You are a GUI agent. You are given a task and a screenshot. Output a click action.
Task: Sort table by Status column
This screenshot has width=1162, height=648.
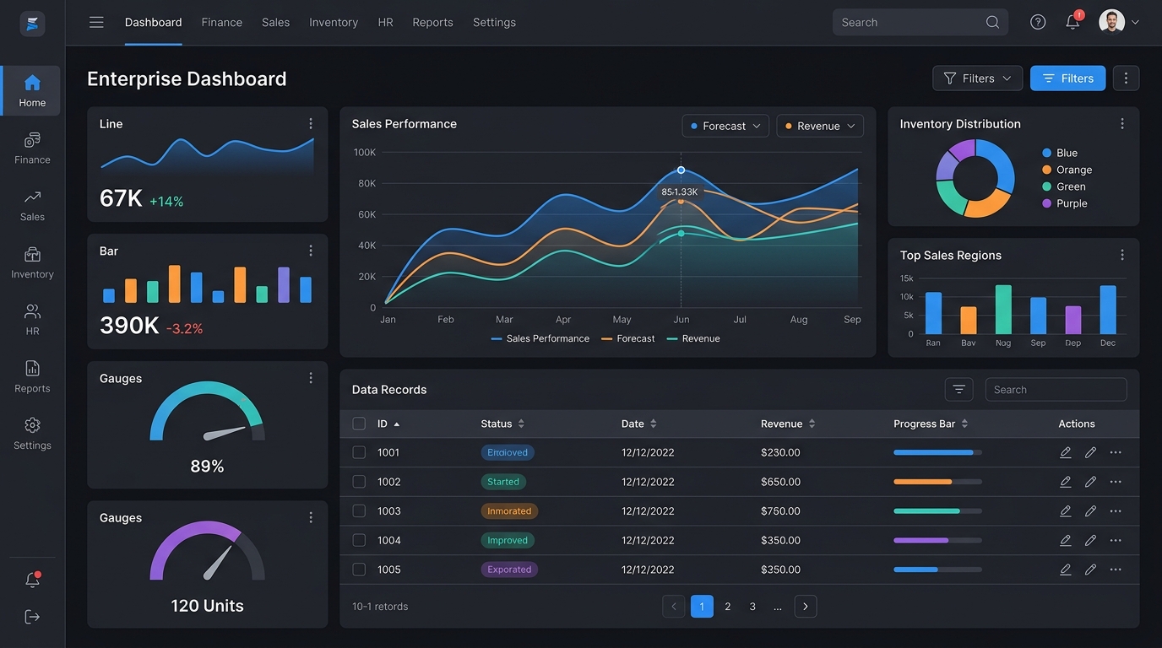pos(502,424)
